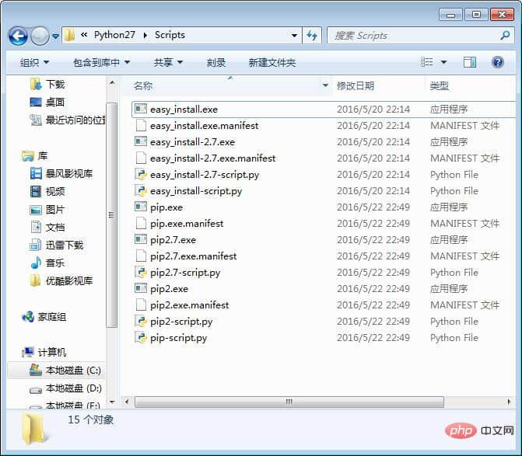
Task: Toggle the preview pane icon
Action: click(470, 62)
